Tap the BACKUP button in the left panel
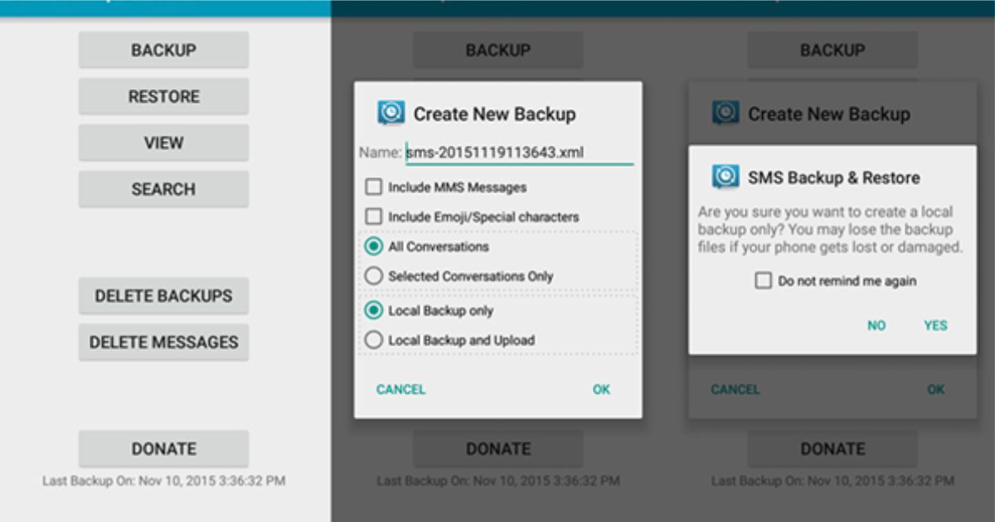Screen dimensions: 995x522 pyautogui.click(x=163, y=51)
